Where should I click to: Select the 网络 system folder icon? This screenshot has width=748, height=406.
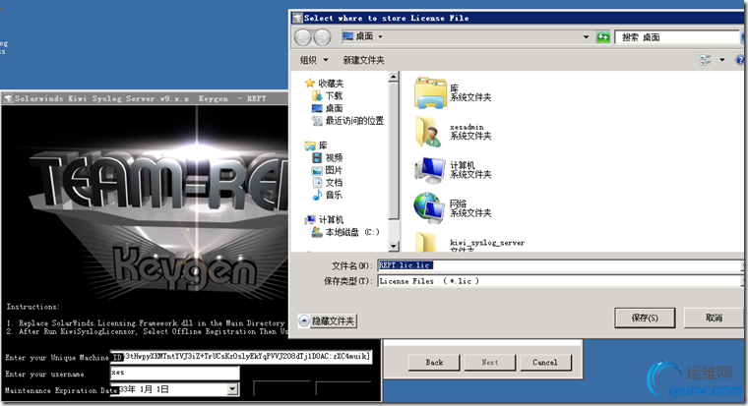click(429, 208)
